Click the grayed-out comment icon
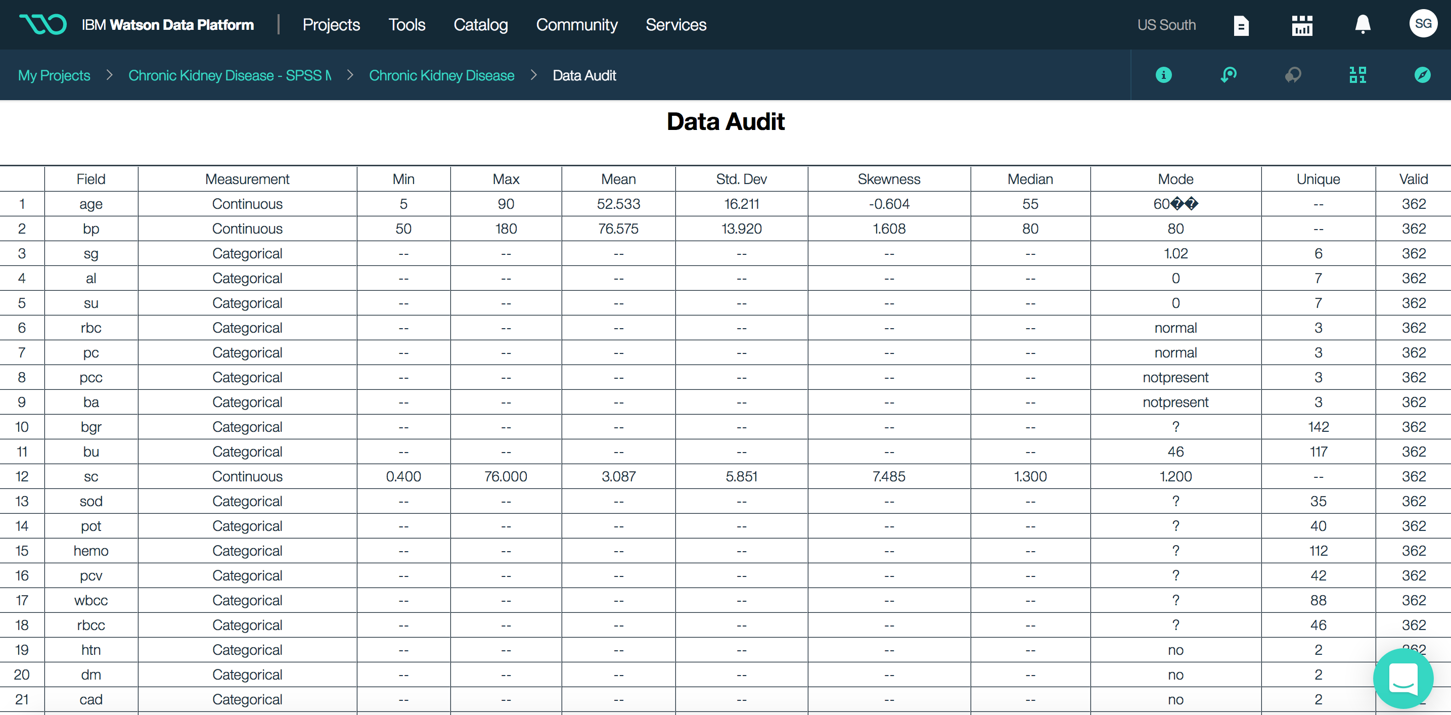The height and width of the screenshot is (715, 1451). pos(1293,75)
